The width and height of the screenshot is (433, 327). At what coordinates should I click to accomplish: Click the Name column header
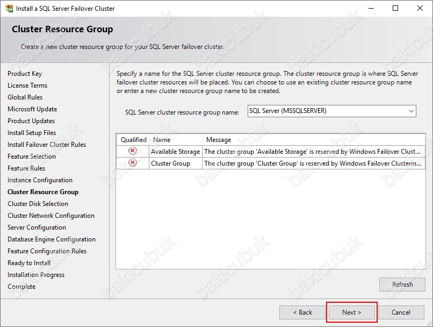162,140
